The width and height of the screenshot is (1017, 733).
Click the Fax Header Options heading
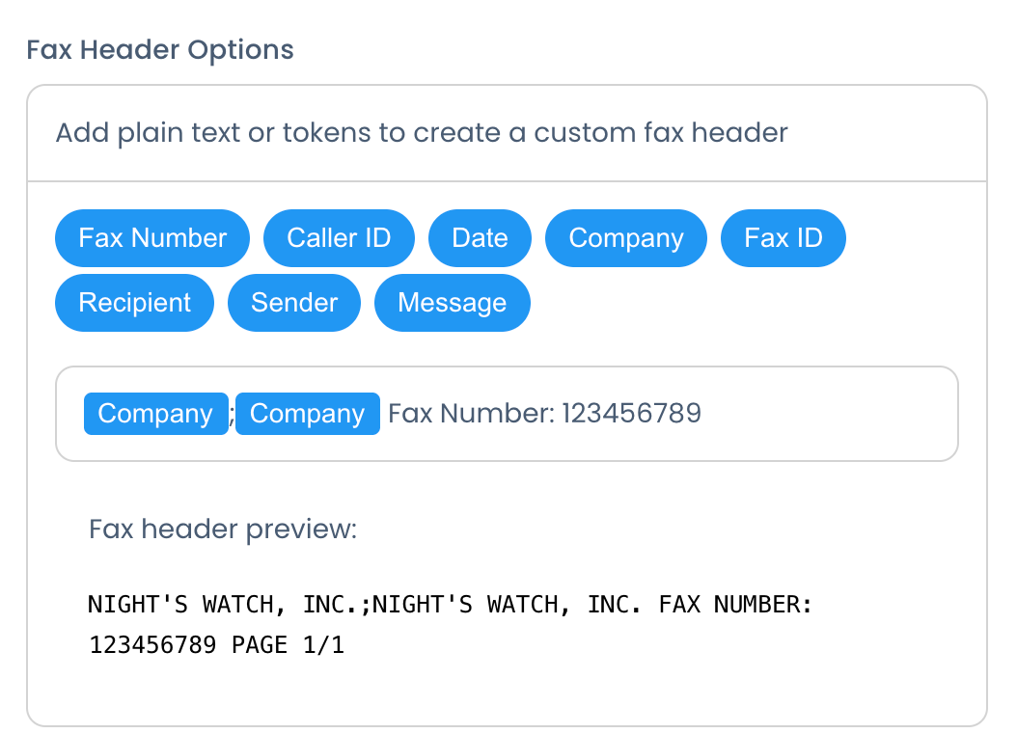(159, 49)
